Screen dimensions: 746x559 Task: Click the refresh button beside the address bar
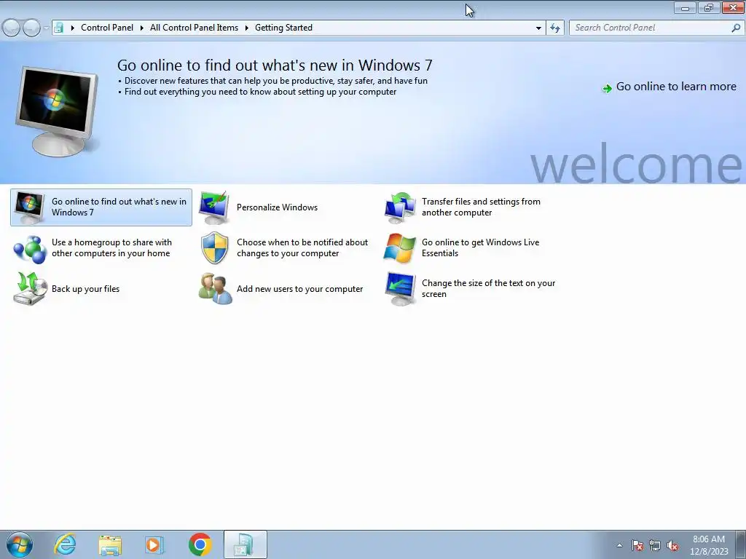click(554, 28)
